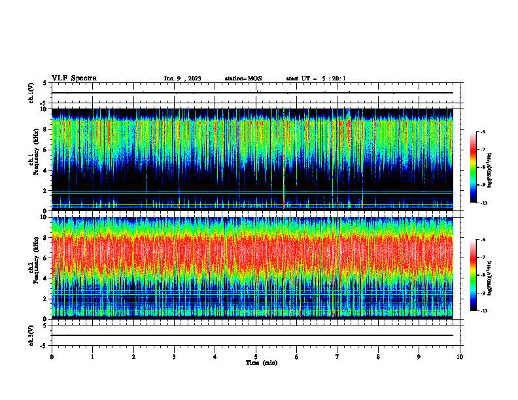Click the "0" time axis tick label

pos(52,357)
